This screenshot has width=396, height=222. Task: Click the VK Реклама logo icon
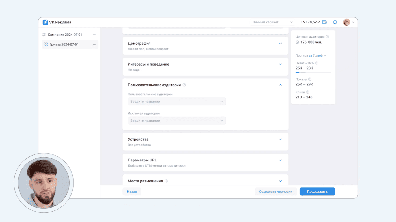point(45,22)
